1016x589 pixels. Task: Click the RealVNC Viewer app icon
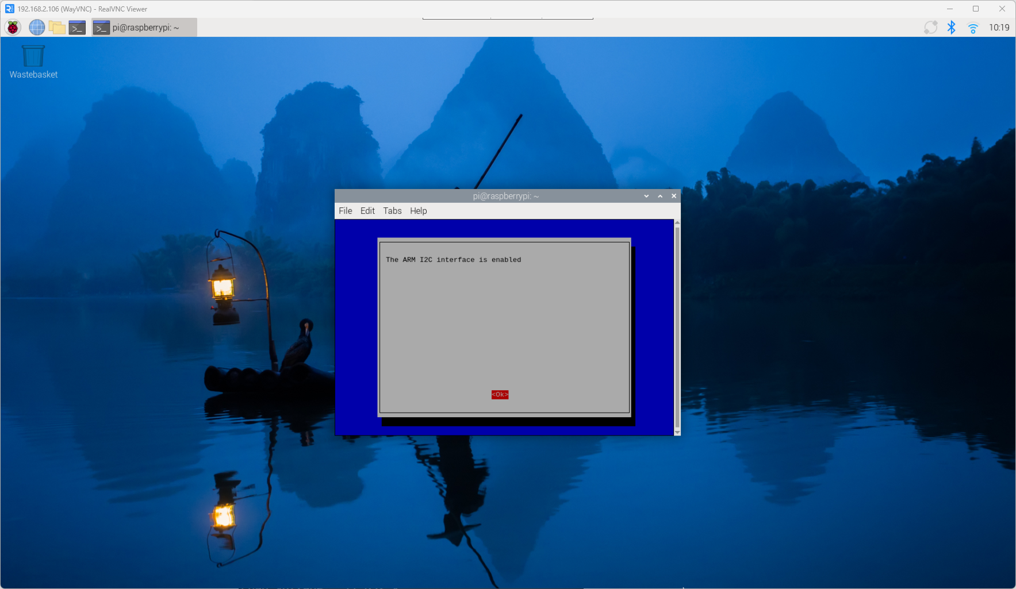click(x=9, y=9)
